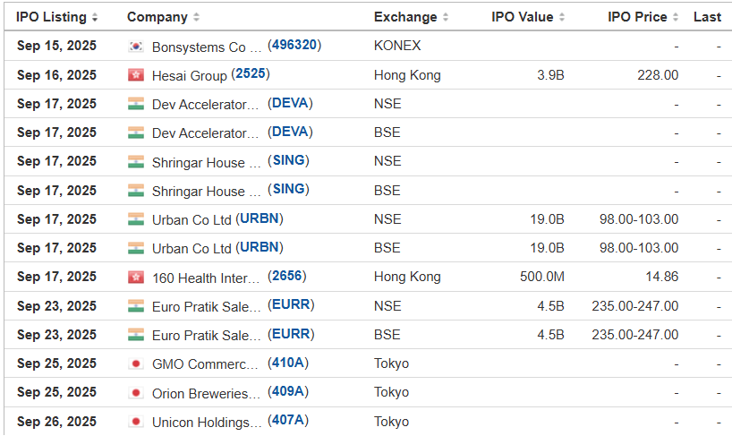The width and height of the screenshot is (732, 436).
Task: Click the Exchange column header
Action: [x=405, y=17]
